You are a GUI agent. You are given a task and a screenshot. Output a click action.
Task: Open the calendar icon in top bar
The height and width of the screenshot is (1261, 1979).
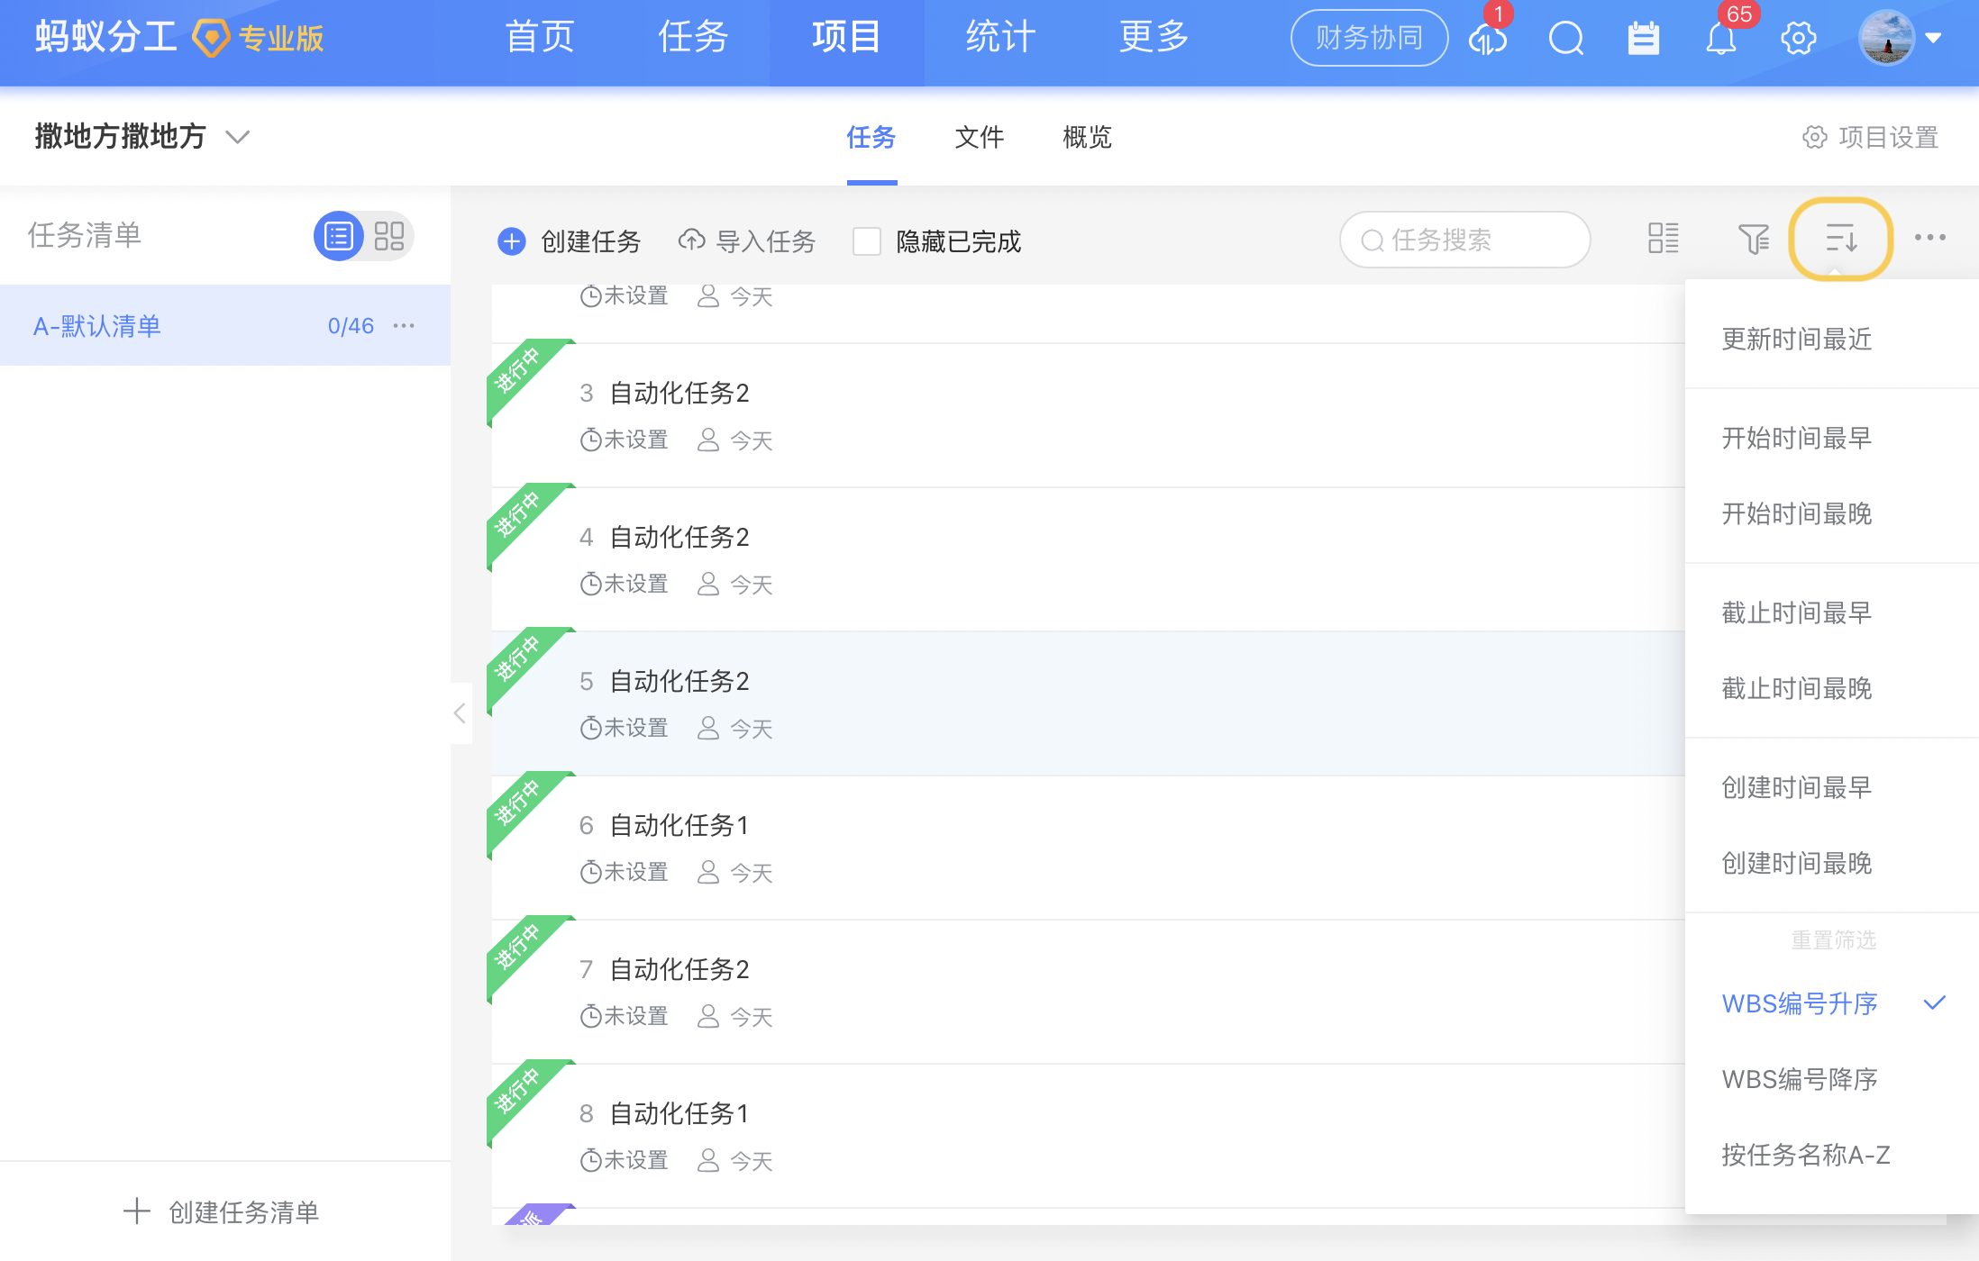pos(1643,39)
